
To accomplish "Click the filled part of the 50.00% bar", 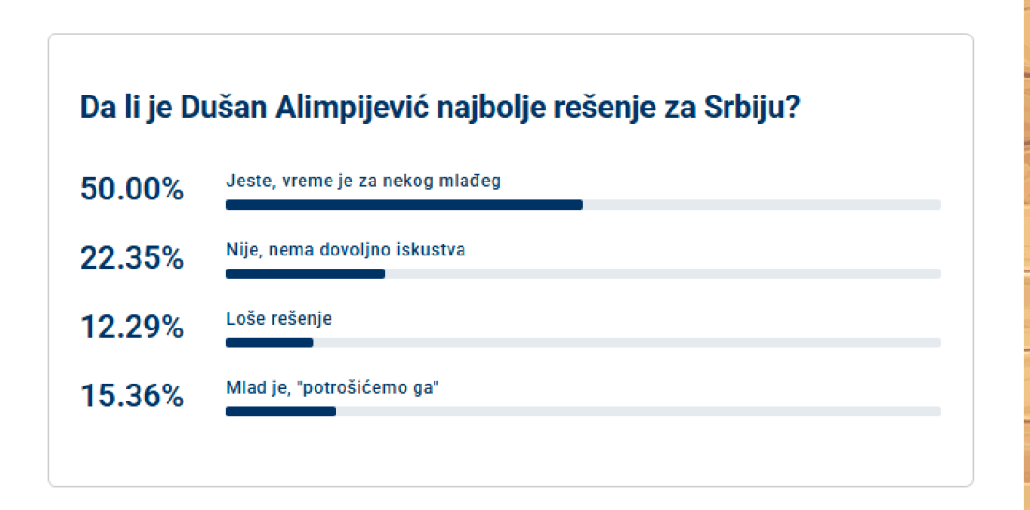I will [404, 204].
